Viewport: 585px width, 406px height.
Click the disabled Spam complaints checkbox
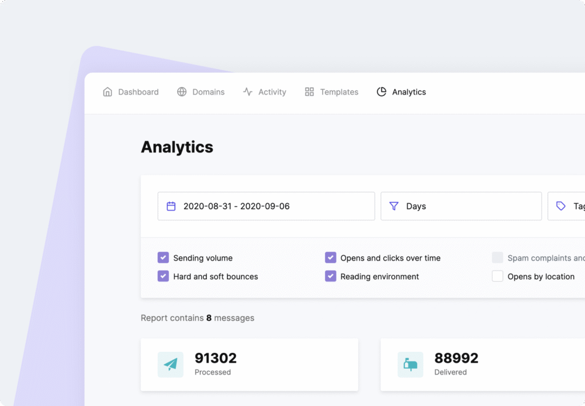(498, 258)
